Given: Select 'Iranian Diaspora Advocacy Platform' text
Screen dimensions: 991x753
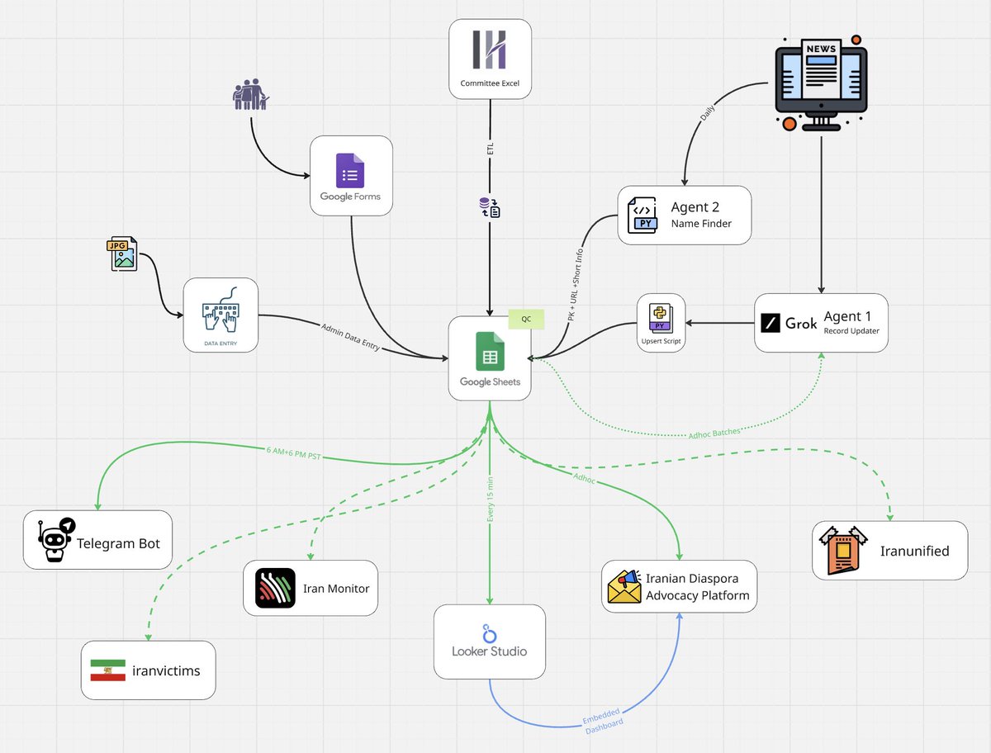Looking at the screenshot, I should [698, 587].
